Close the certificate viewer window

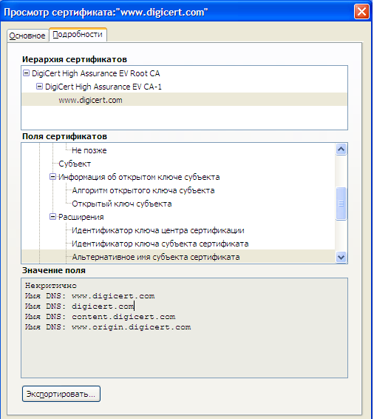pyautogui.click(x=361, y=12)
